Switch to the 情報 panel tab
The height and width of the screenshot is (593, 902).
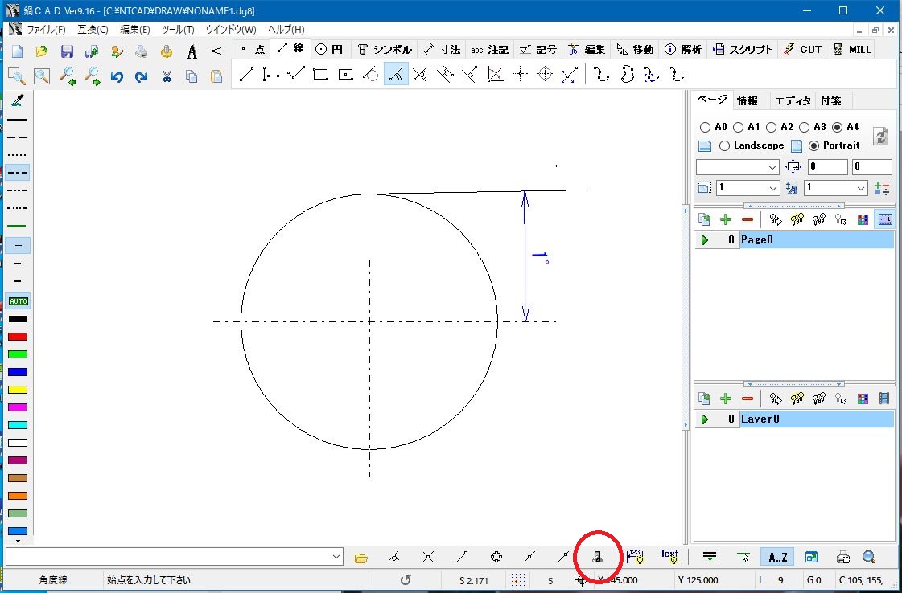tap(748, 101)
